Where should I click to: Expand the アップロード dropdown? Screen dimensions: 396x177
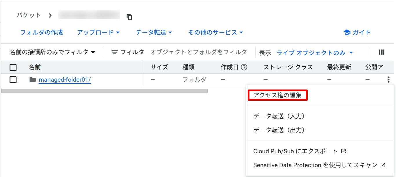[x=98, y=32]
